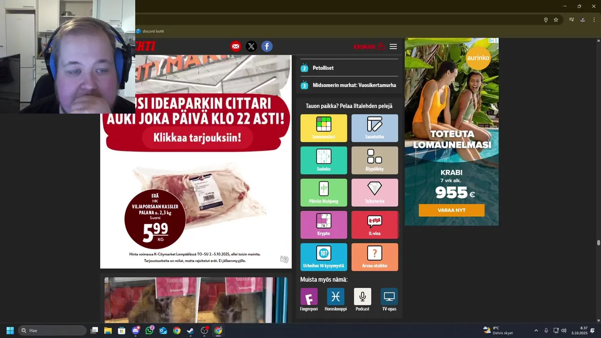601x338 pixels.
Task: Play the Arvaa otsikko game tile
Action: [375, 257]
